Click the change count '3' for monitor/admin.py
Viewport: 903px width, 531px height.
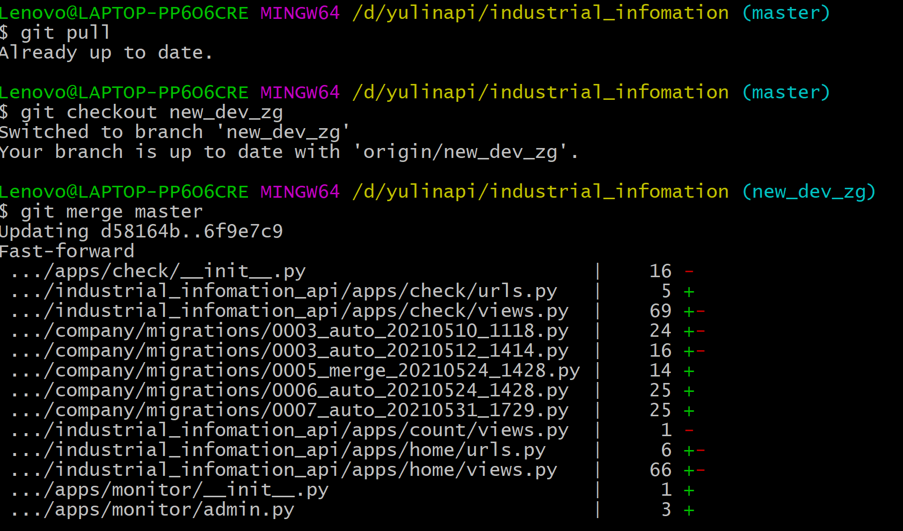click(666, 510)
